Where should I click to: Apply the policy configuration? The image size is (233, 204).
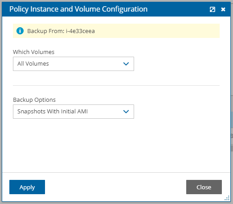click(27, 187)
